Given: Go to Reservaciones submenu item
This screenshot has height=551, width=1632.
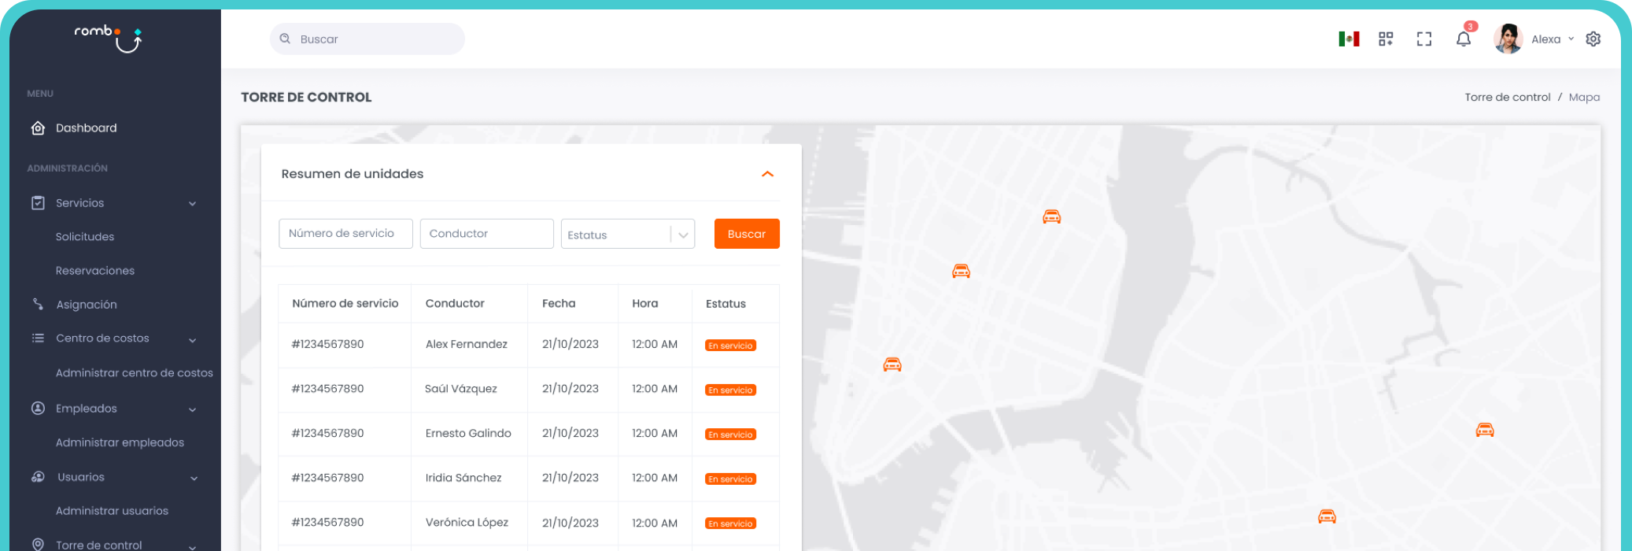Looking at the screenshot, I should 95,270.
